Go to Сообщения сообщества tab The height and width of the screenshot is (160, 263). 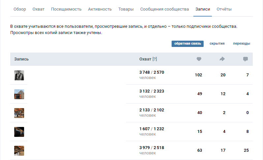click(x=165, y=9)
